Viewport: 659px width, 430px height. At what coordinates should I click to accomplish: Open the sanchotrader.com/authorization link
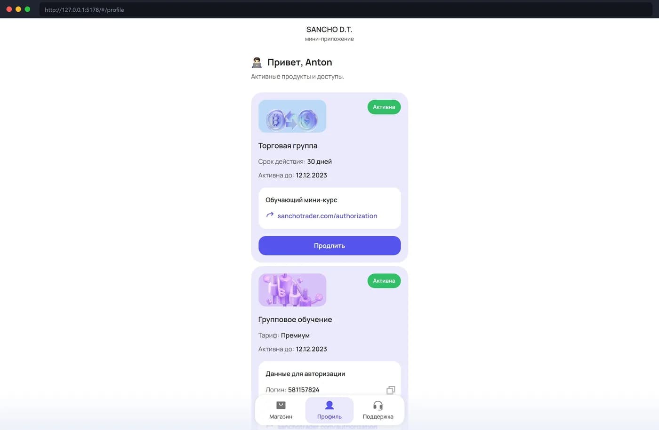(327, 216)
